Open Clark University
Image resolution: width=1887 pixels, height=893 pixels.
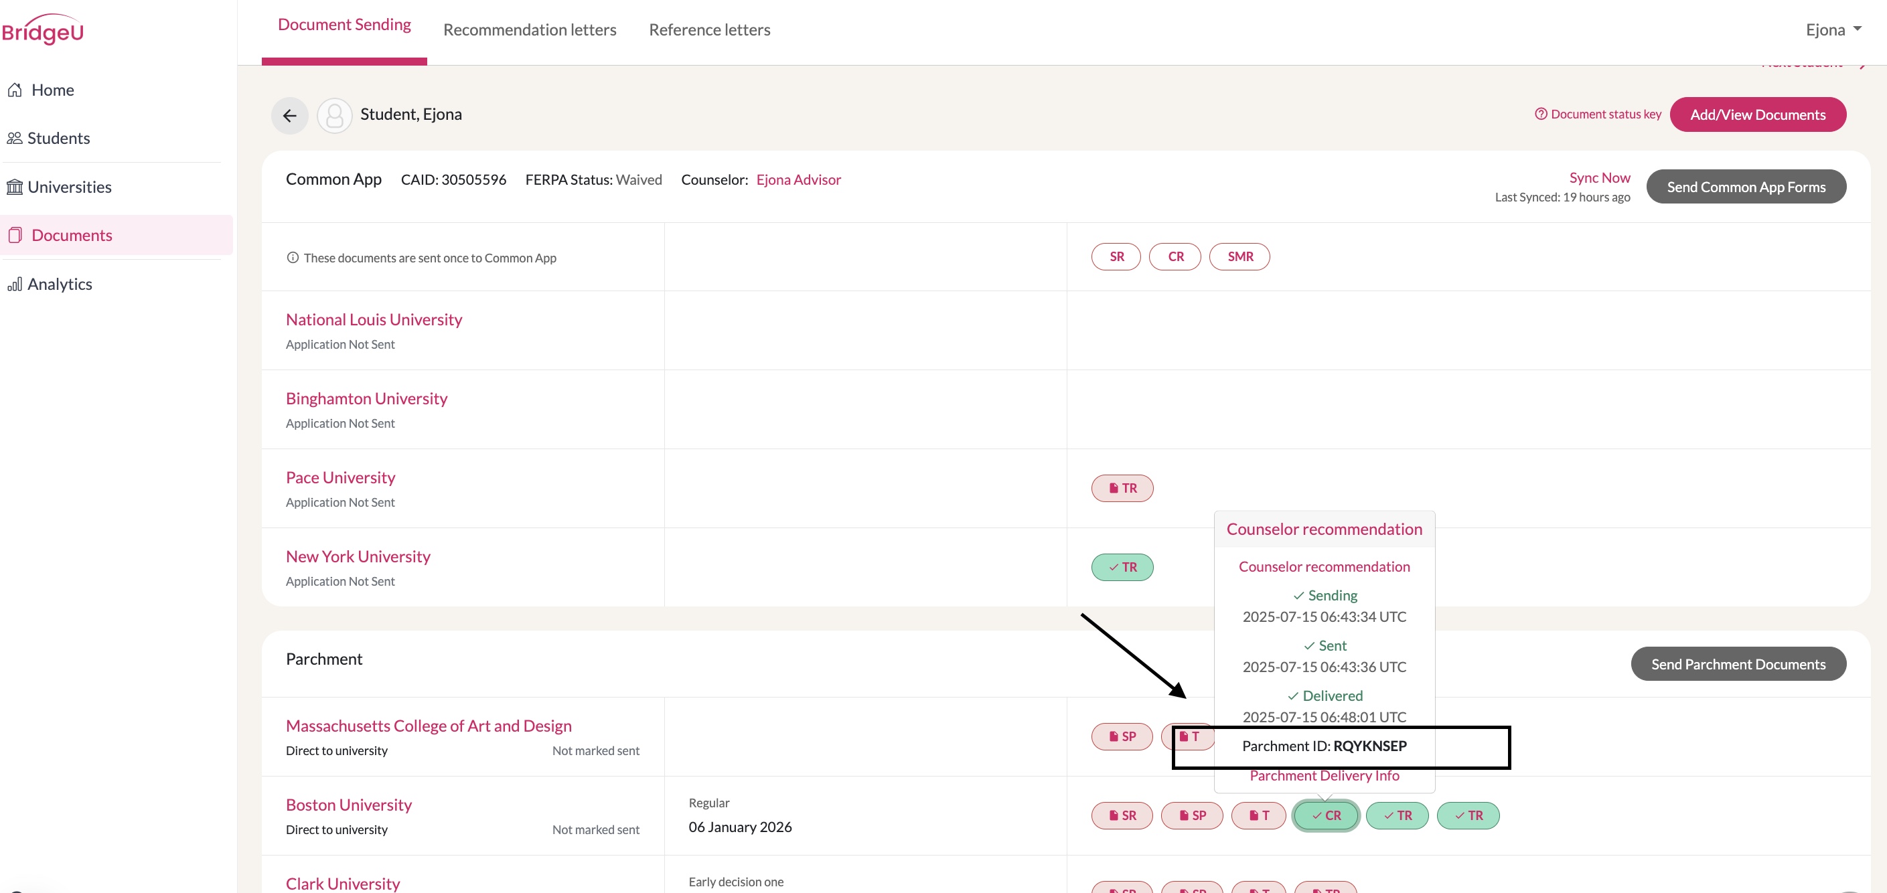[x=343, y=884]
